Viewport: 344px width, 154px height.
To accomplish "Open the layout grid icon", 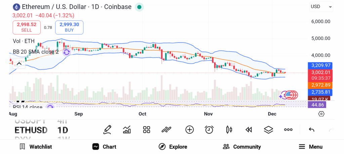I will [146, 130].
